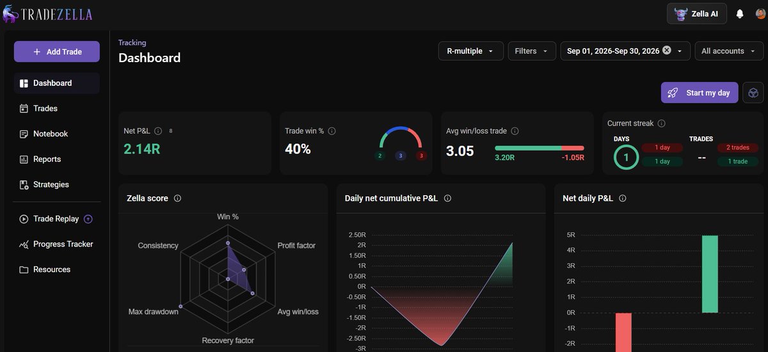
Task: Click the TradeZella logo
Action: [48, 14]
